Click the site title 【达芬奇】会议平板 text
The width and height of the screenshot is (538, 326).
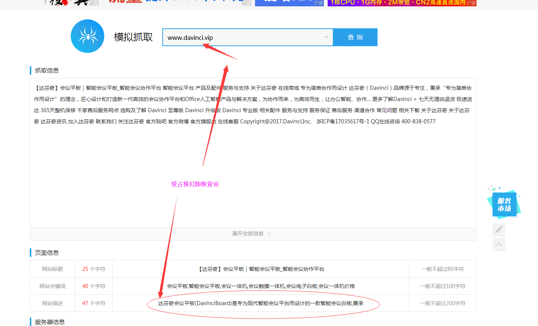point(261,269)
